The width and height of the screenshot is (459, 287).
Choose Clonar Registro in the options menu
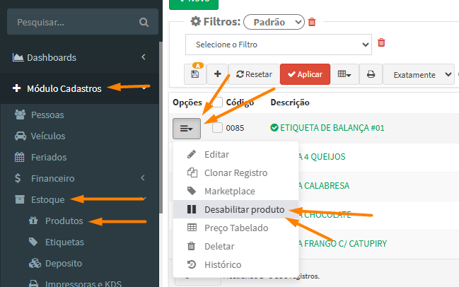coord(236,172)
